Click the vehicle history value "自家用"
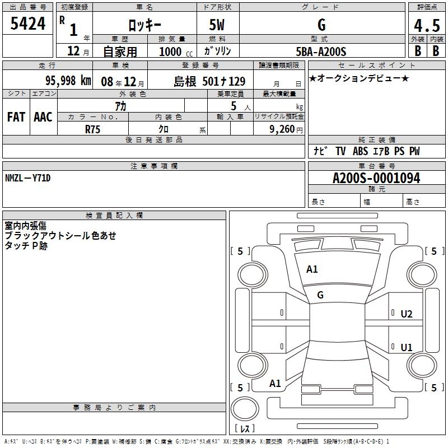 120,52
